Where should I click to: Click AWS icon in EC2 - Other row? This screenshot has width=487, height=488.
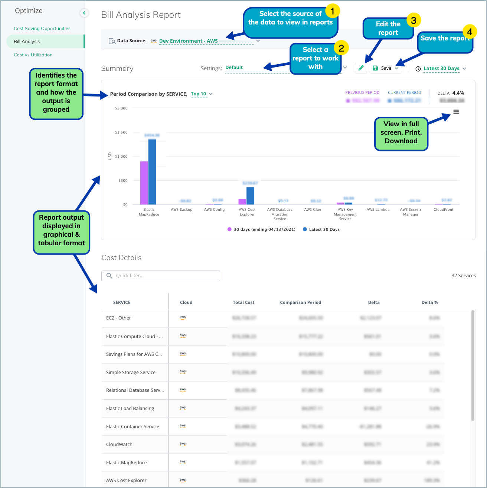click(x=183, y=317)
